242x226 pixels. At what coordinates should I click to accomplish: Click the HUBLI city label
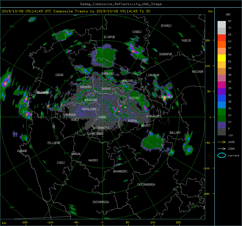[75, 120]
